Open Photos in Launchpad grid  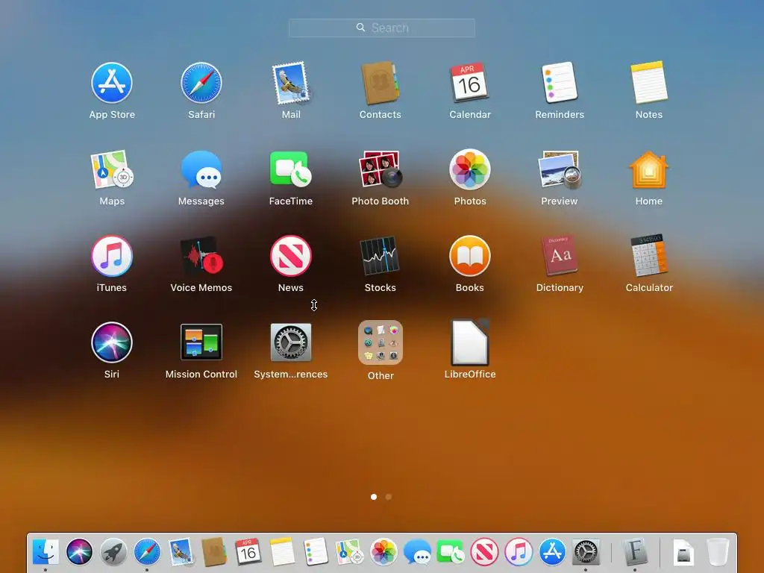point(470,169)
